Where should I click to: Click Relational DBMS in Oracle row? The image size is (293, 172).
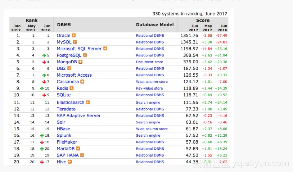tap(150, 36)
